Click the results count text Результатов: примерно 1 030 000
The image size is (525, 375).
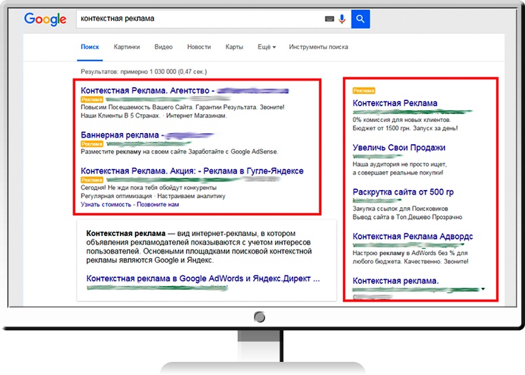[x=143, y=71]
